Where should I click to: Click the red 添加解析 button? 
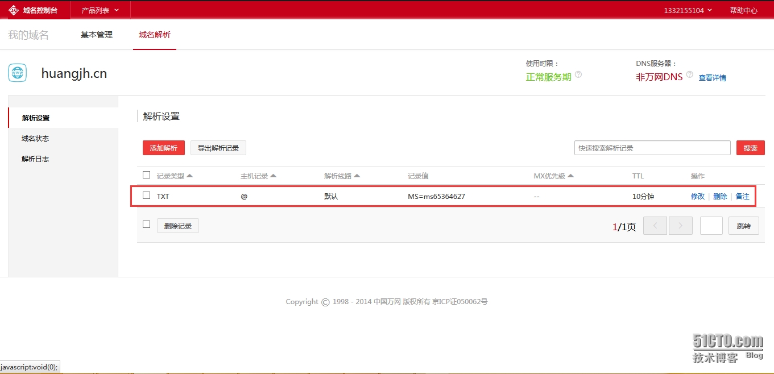[164, 148]
